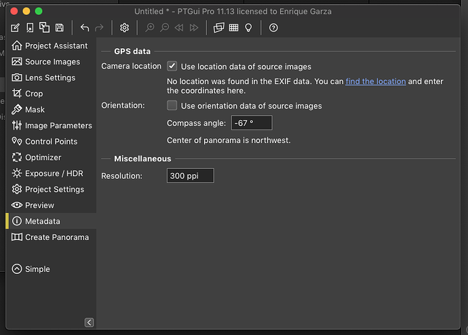The image size is (468, 335).
Task: Click the Resolution 300 ppi field
Action: pos(190,176)
